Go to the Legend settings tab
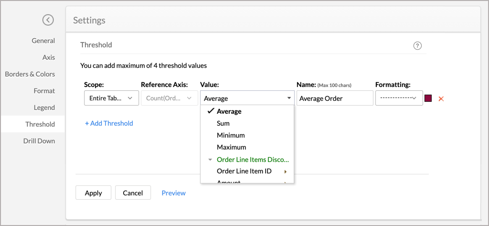Image resolution: width=489 pixels, height=226 pixels. [x=44, y=108]
